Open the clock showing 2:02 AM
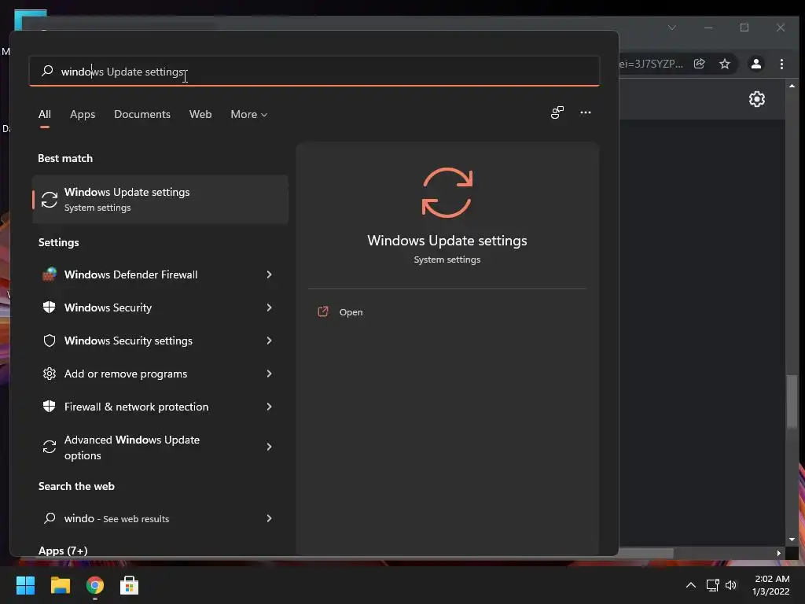This screenshot has width=805, height=604. click(771, 585)
